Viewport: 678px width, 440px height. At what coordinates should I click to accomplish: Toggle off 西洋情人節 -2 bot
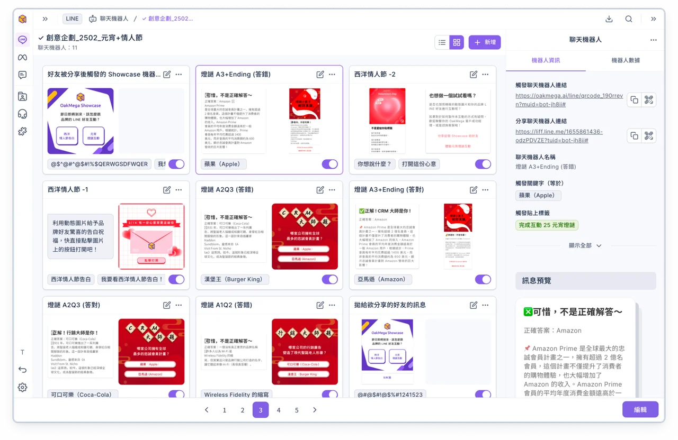click(483, 164)
